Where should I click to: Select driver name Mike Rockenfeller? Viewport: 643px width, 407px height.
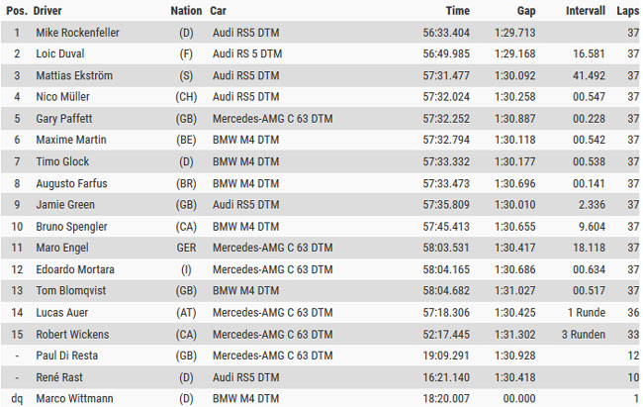(x=77, y=32)
